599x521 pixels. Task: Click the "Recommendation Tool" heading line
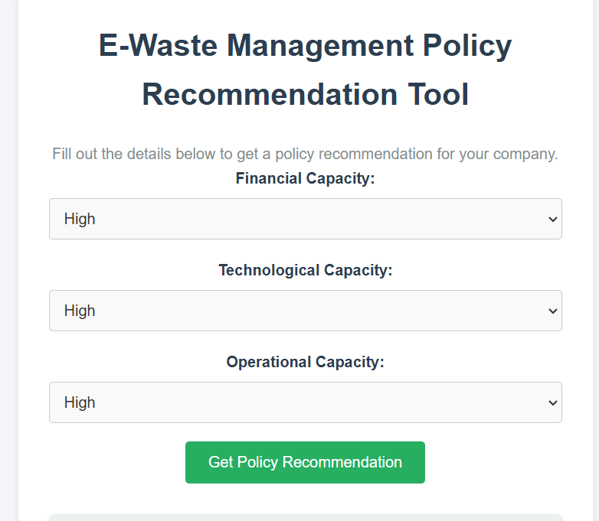(305, 95)
